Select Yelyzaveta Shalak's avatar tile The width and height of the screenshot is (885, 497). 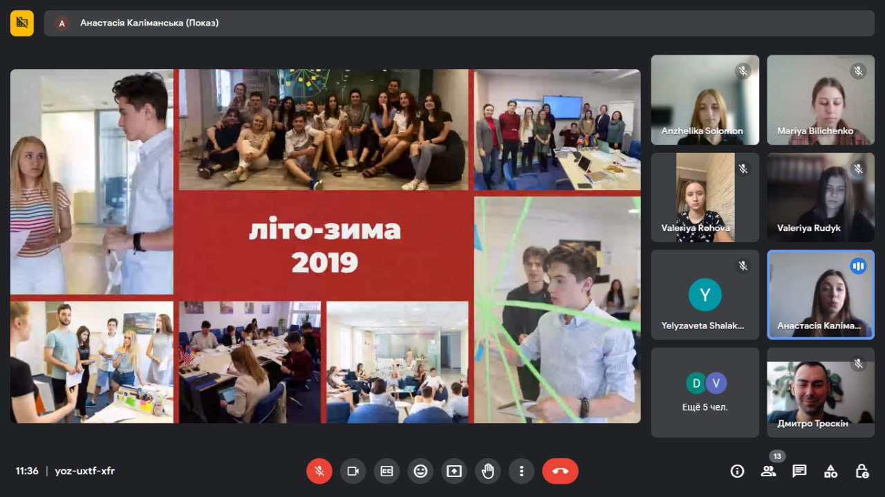(705, 295)
